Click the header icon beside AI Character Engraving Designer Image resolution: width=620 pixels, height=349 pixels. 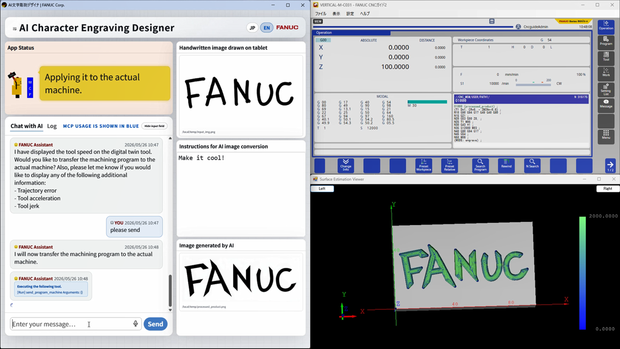[15, 28]
